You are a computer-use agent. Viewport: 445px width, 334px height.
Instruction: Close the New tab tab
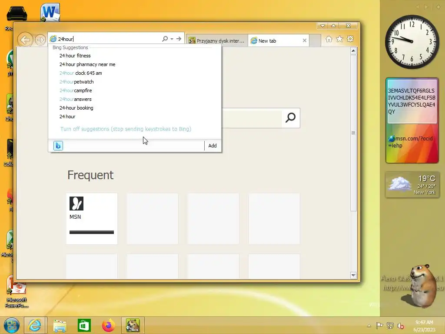pos(305,40)
